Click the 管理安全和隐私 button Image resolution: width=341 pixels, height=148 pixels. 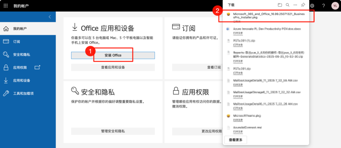113,131
